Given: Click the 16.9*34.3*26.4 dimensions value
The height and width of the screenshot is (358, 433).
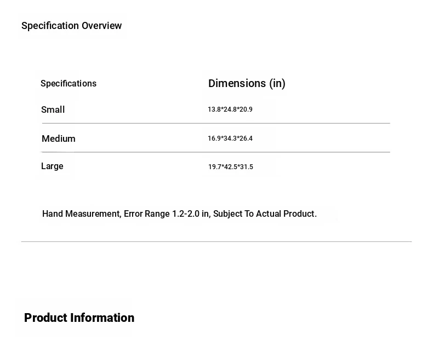Looking at the screenshot, I should click(230, 138).
